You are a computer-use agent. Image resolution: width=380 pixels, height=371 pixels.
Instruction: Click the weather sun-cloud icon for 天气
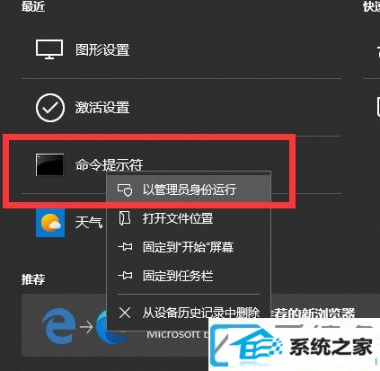[x=50, y=223]
